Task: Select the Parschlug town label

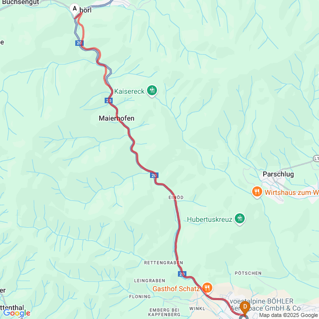Action: click(x=278, y=174)
